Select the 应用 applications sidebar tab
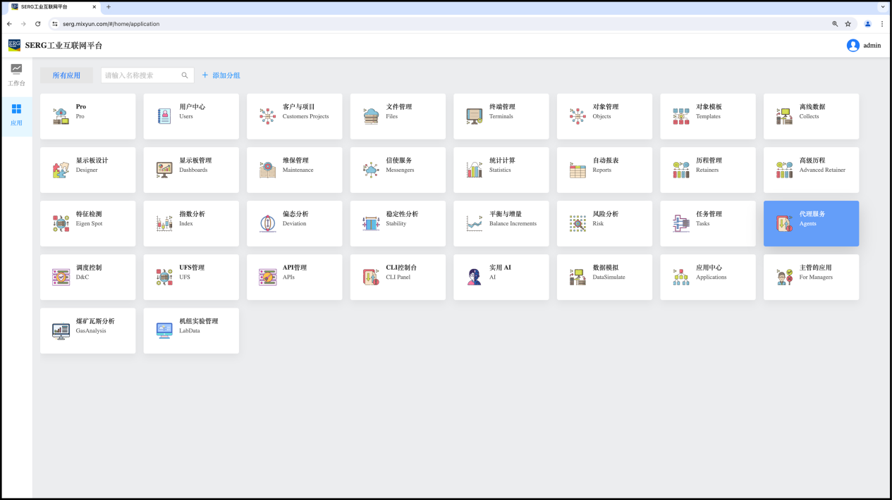The height and width of the screenshot is (500, 892). [16, 115]
